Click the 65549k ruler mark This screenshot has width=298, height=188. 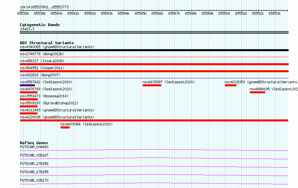(x=208, y=13)
